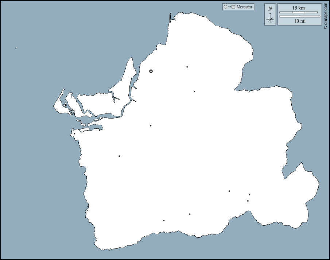The width and height of the screenshot is (330, 260).
Task: Select the city dot southeast of the capital ring
Action: click(x=194, y=92)
